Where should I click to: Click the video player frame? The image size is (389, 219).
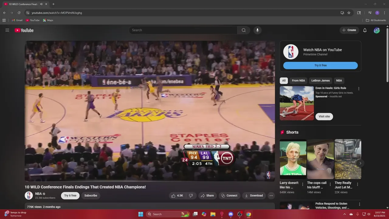pyautogui.click(x=150, y=111)
